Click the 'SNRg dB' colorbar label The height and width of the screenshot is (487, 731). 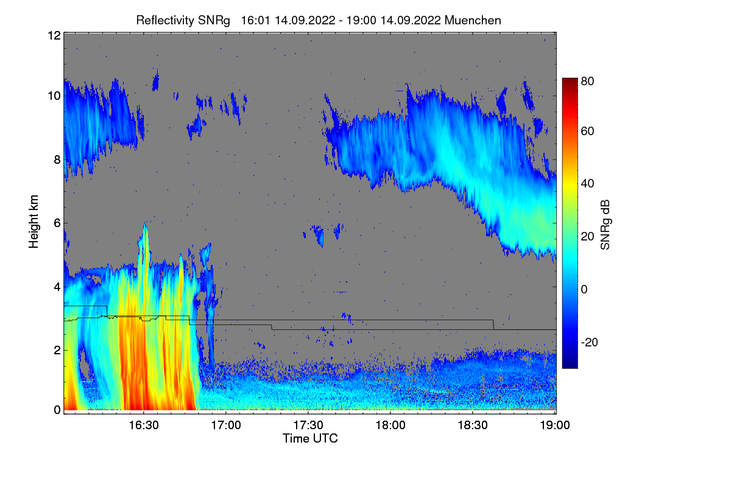tap(605, 224)
